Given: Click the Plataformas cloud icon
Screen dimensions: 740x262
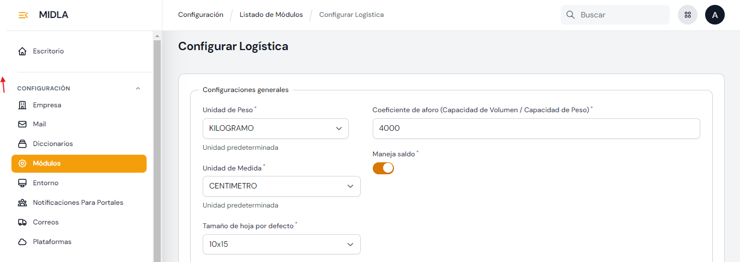Looking at the screenshot, I should [x=22, y=242].
